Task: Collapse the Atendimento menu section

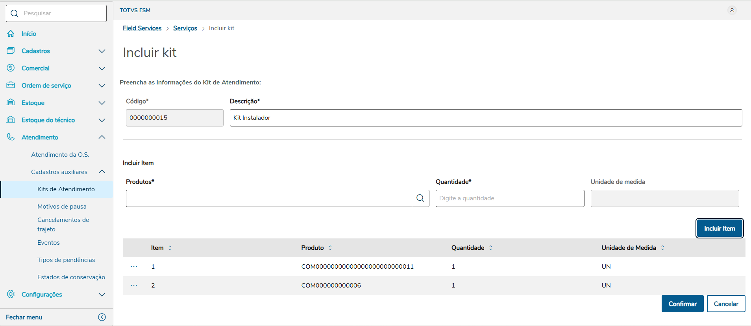Action: click(102, 137)
